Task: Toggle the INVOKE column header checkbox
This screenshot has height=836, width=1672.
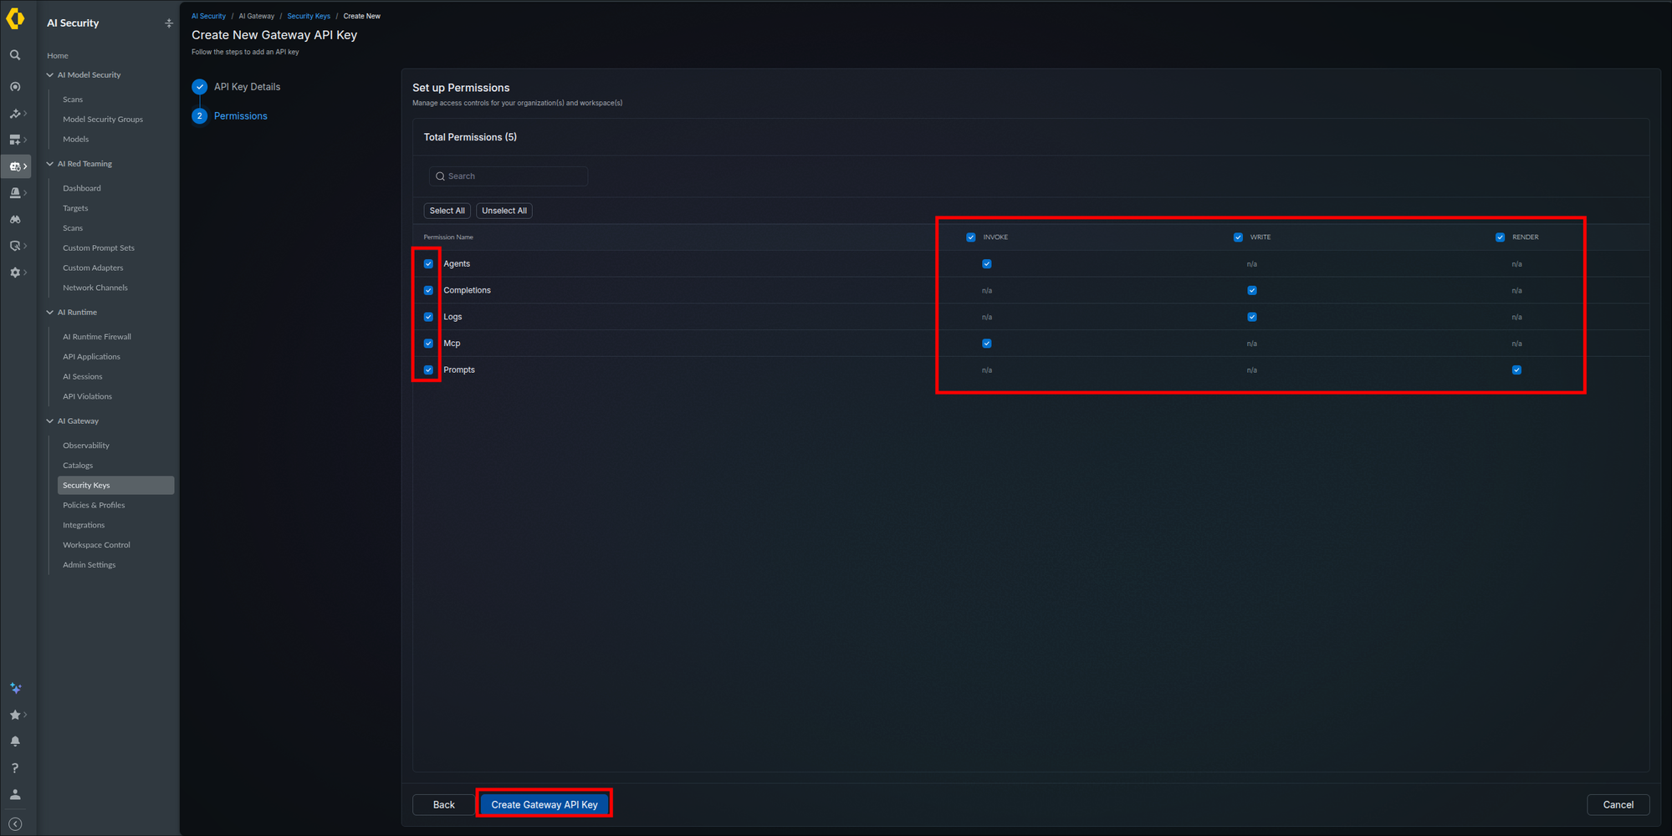Action: tap(971, 237)
